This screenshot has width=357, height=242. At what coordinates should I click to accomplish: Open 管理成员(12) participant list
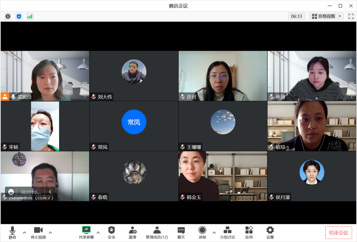click(157, 233)
